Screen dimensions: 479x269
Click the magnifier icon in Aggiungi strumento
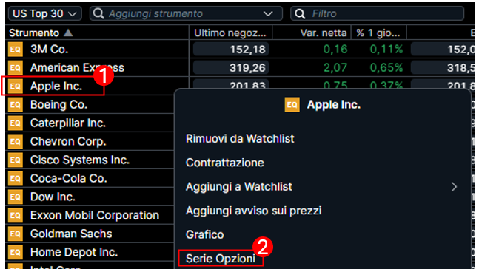click(x=98, y=13)
